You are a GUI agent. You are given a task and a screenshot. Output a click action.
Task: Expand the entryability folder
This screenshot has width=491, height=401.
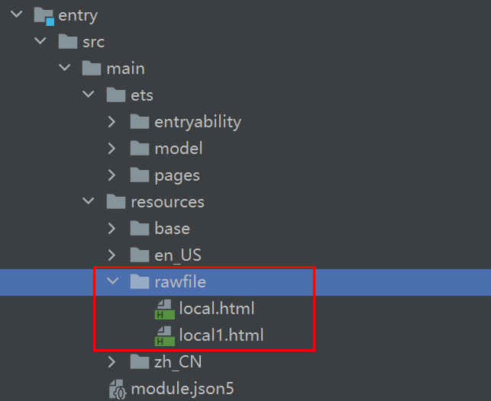tap(112, 122)
